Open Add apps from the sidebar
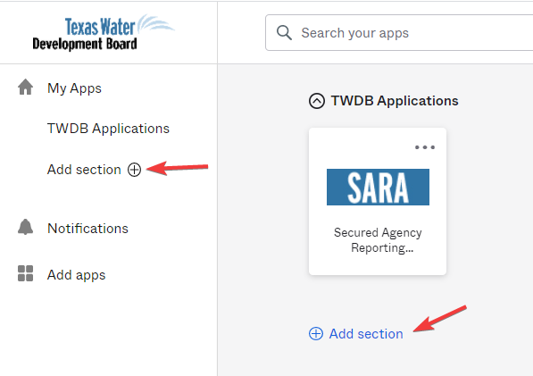 77,275
